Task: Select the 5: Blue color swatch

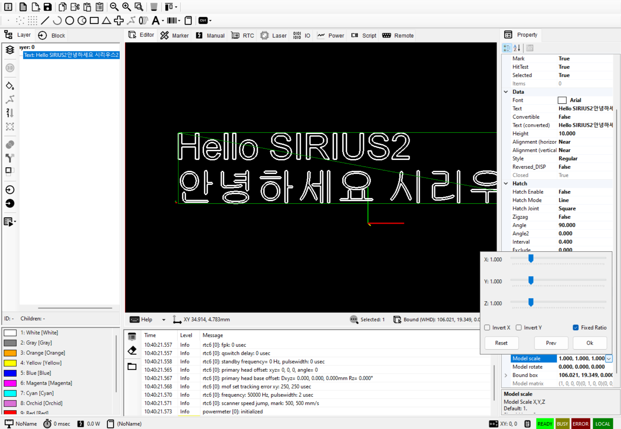Action: tap(10, 373)
